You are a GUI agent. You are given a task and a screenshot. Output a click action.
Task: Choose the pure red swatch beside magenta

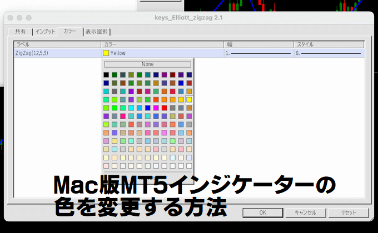165,108
